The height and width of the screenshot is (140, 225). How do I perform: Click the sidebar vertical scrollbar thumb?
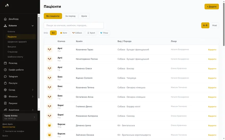click(x=39, y=58)
